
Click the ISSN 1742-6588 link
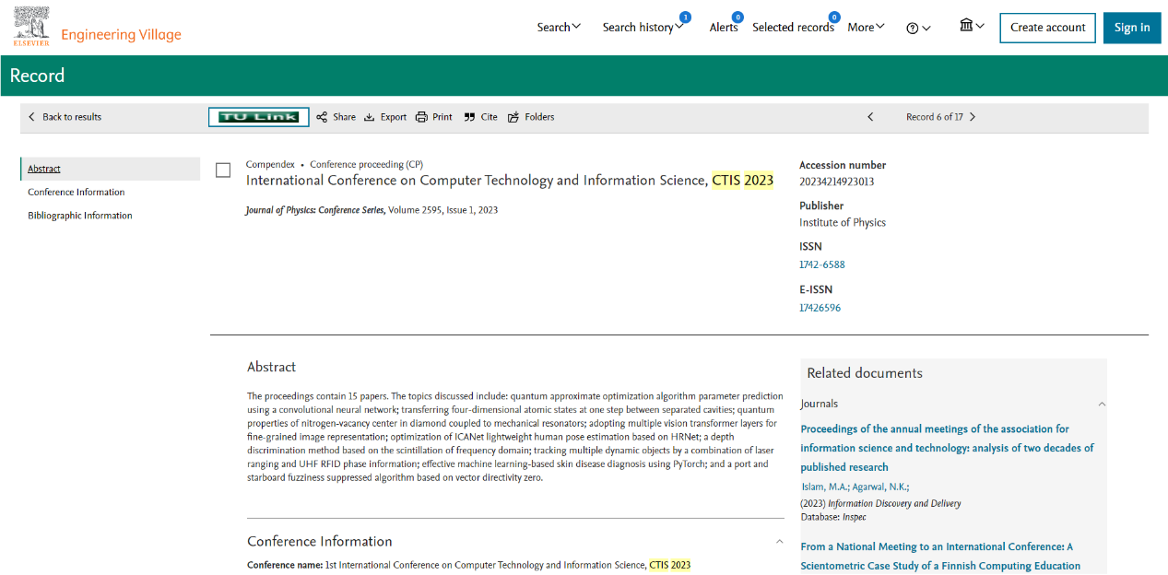click(x=821, y=264)
